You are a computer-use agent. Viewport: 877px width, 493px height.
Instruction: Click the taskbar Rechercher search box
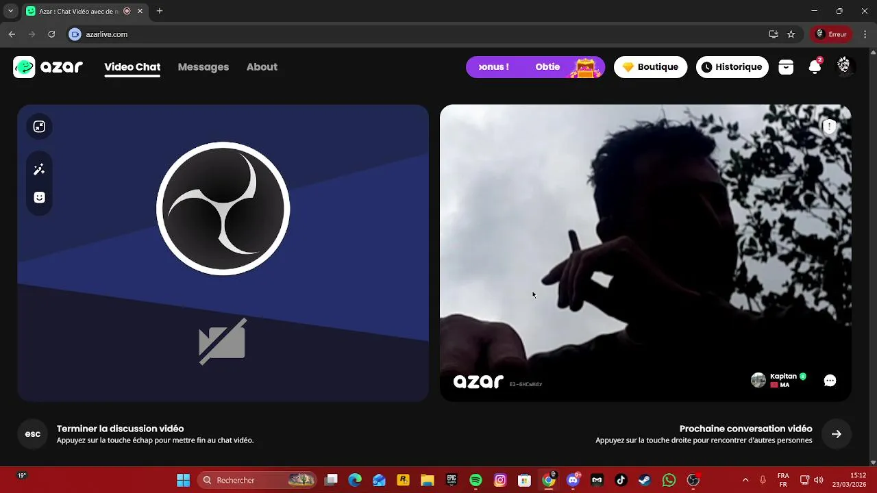point(258,480)
